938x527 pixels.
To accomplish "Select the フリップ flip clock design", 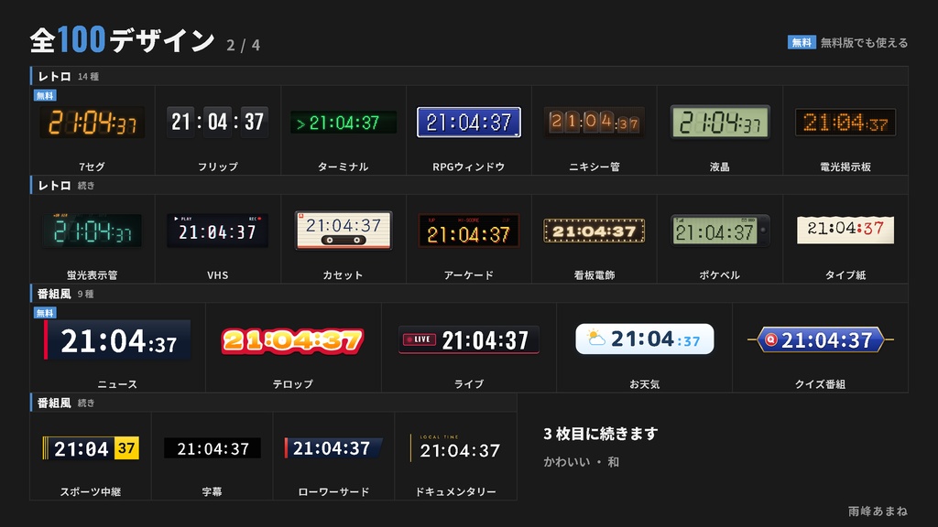I will (x=218, y=122).
